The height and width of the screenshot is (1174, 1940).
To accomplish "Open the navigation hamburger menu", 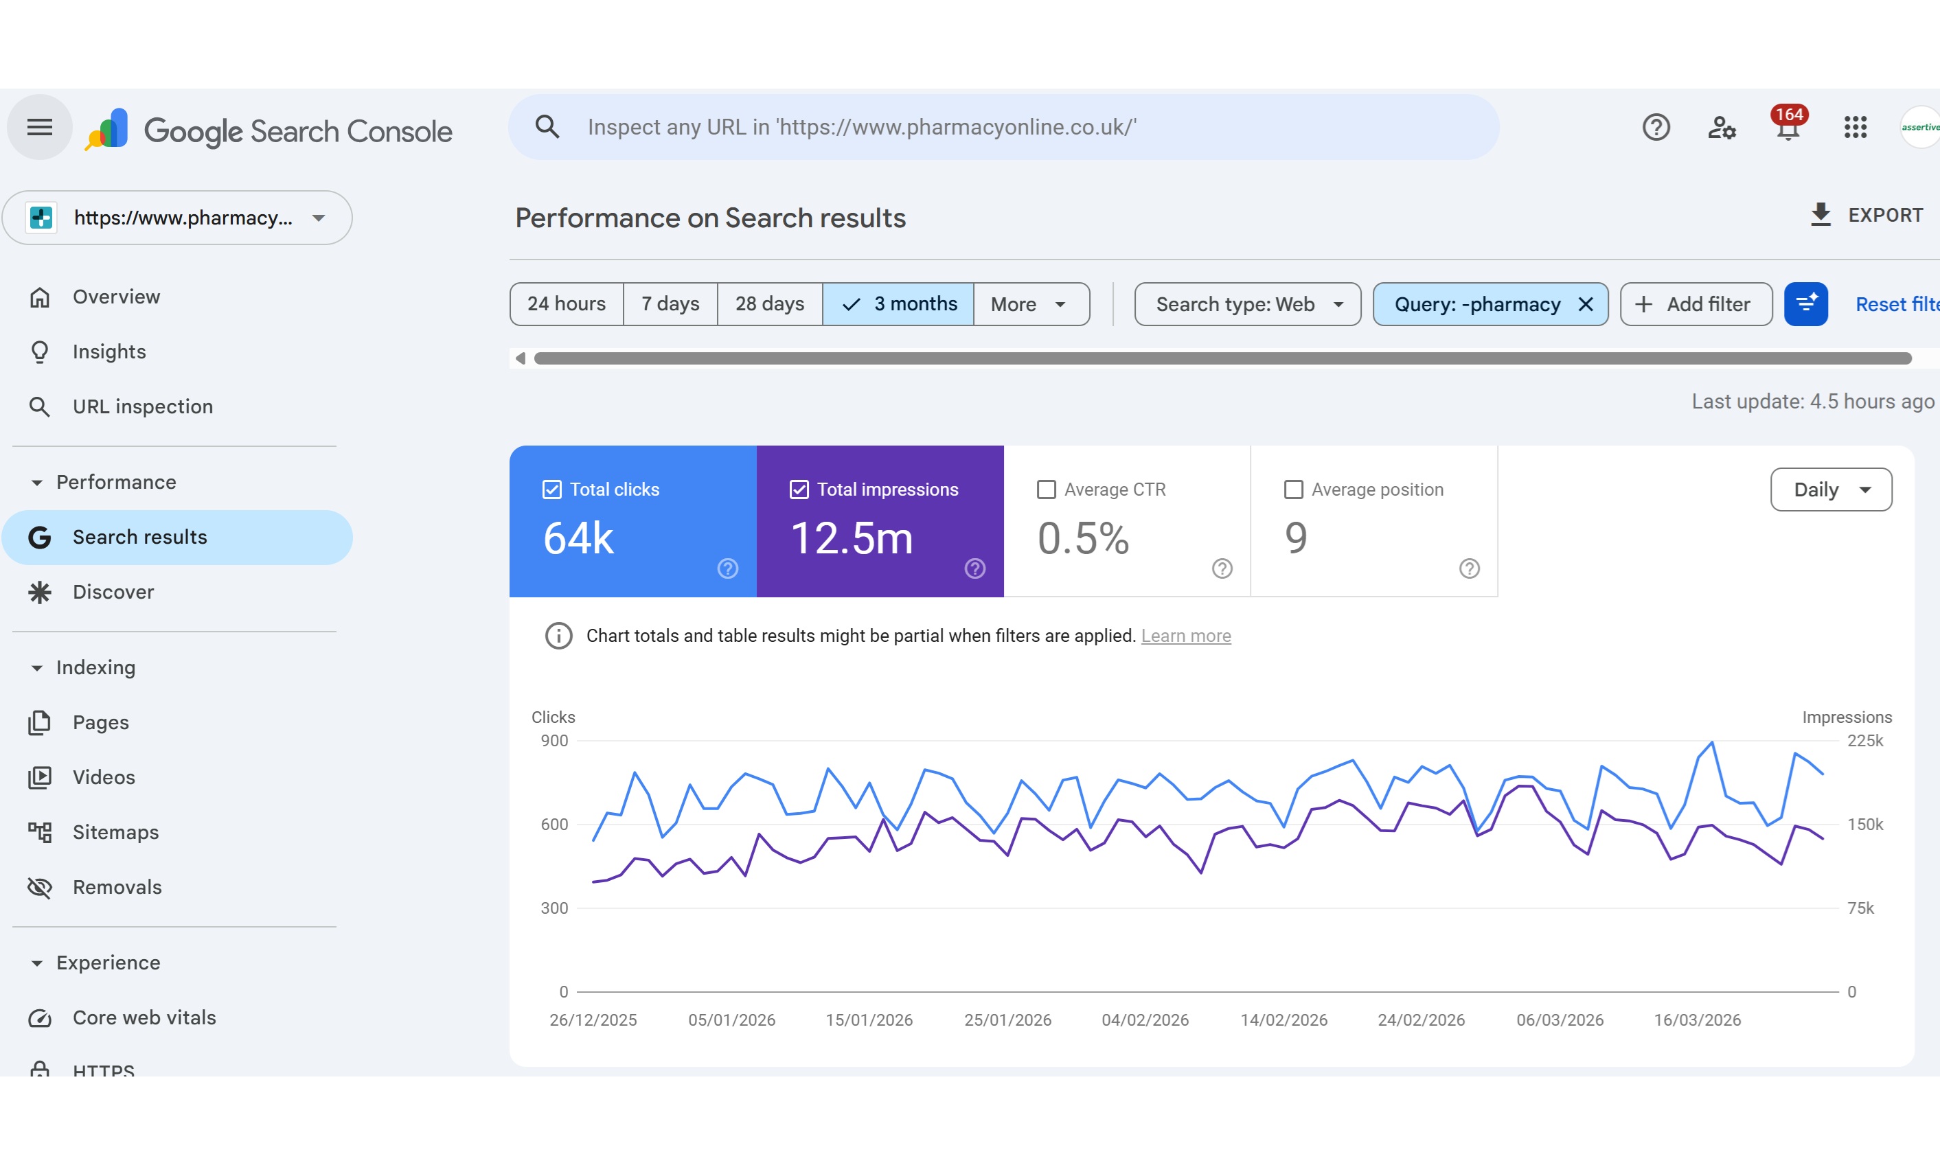I will click(38, 127).
